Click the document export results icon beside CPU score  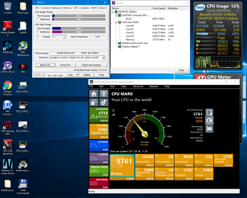click(x=209, y=112)
